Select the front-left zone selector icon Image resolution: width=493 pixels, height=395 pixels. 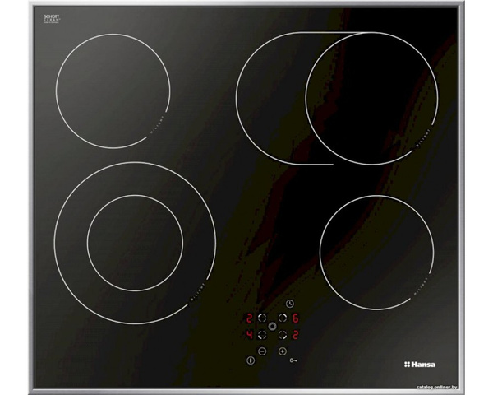(262, 335)
